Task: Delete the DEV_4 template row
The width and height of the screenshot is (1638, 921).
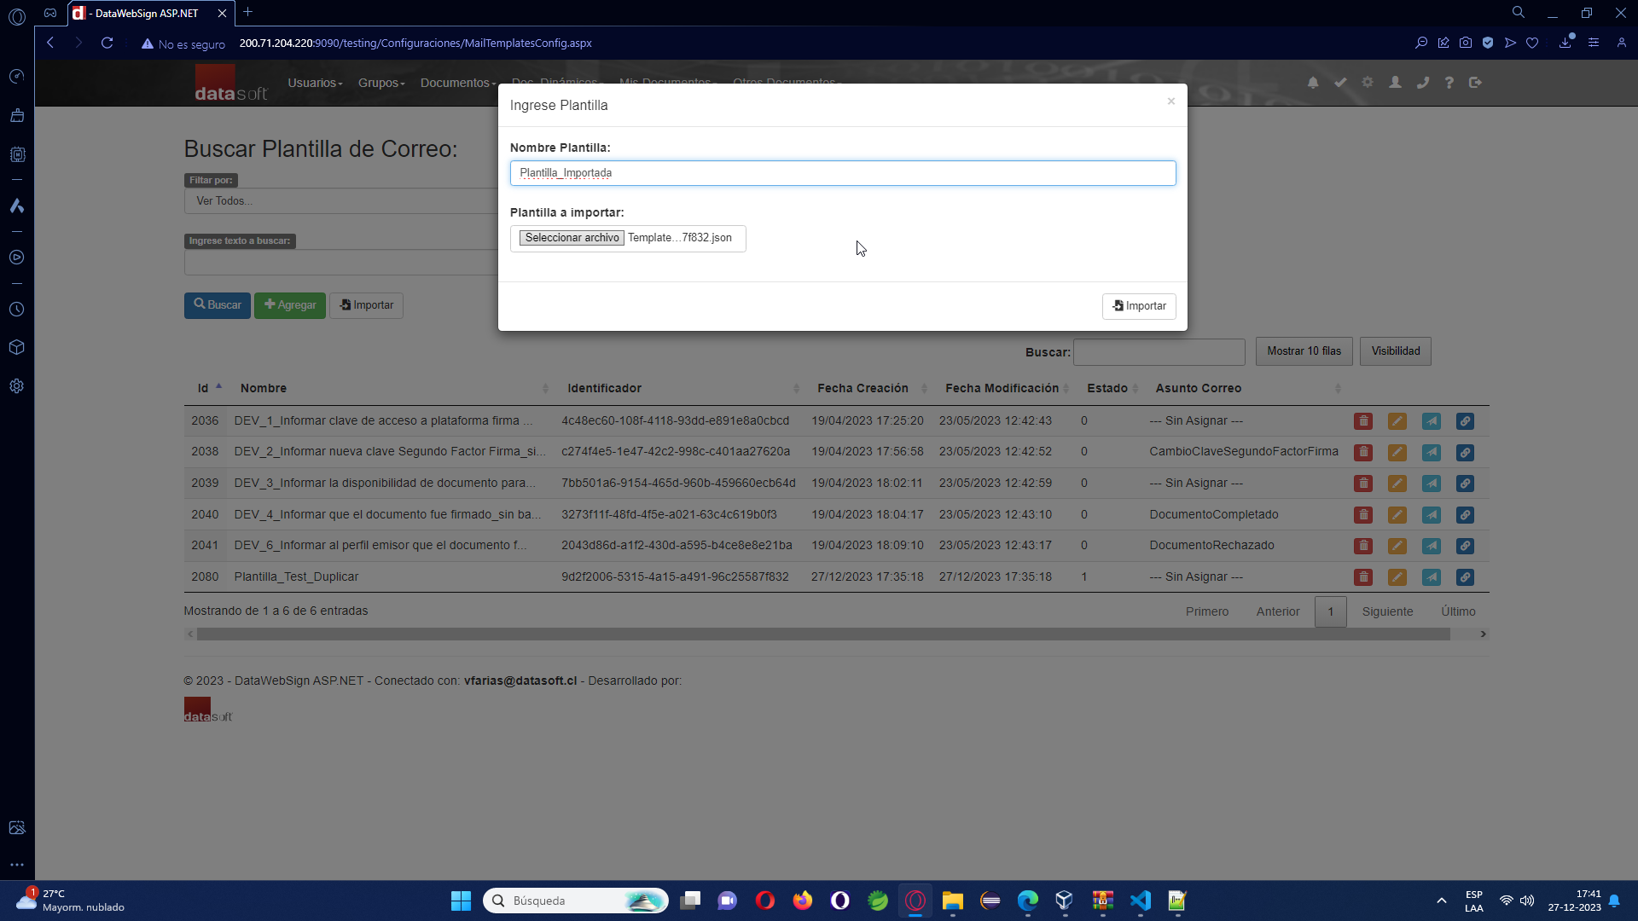Action: (x=1363, y=515)
